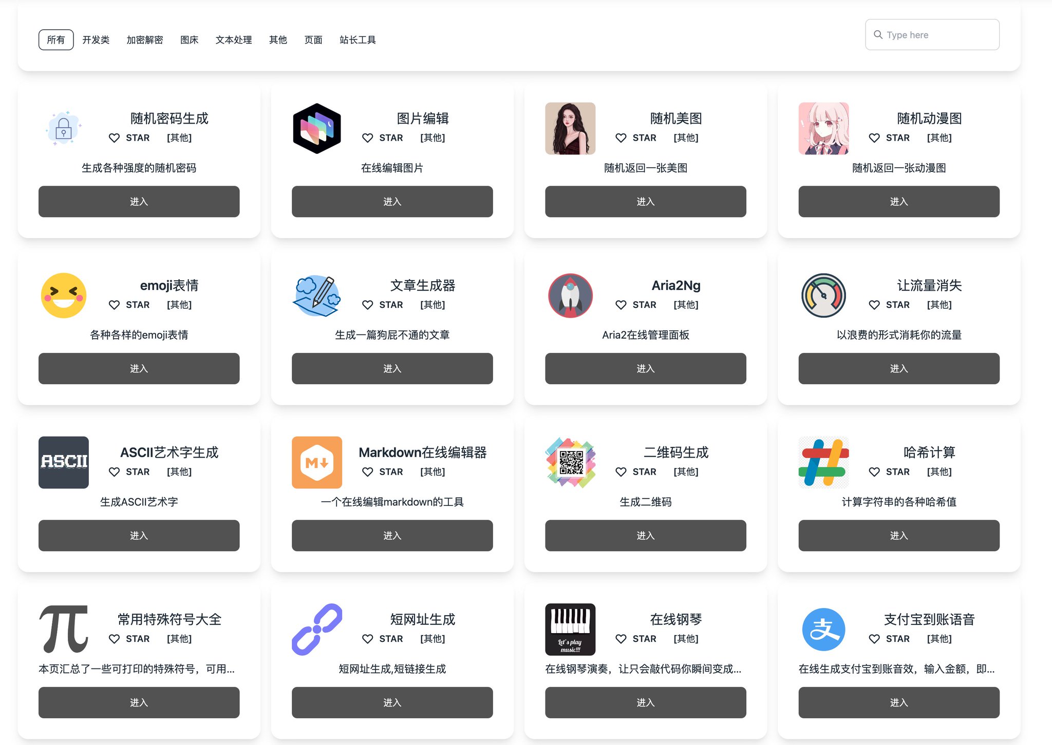The height and width of the screenshot is (745, 1052).
Task: Click the Markdown editor orange icon
Action: tap(316, 462)
